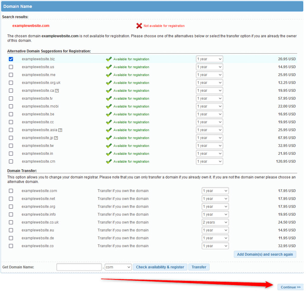
Task: Enable transfer for examplewebsite.de
Action: 11,238
